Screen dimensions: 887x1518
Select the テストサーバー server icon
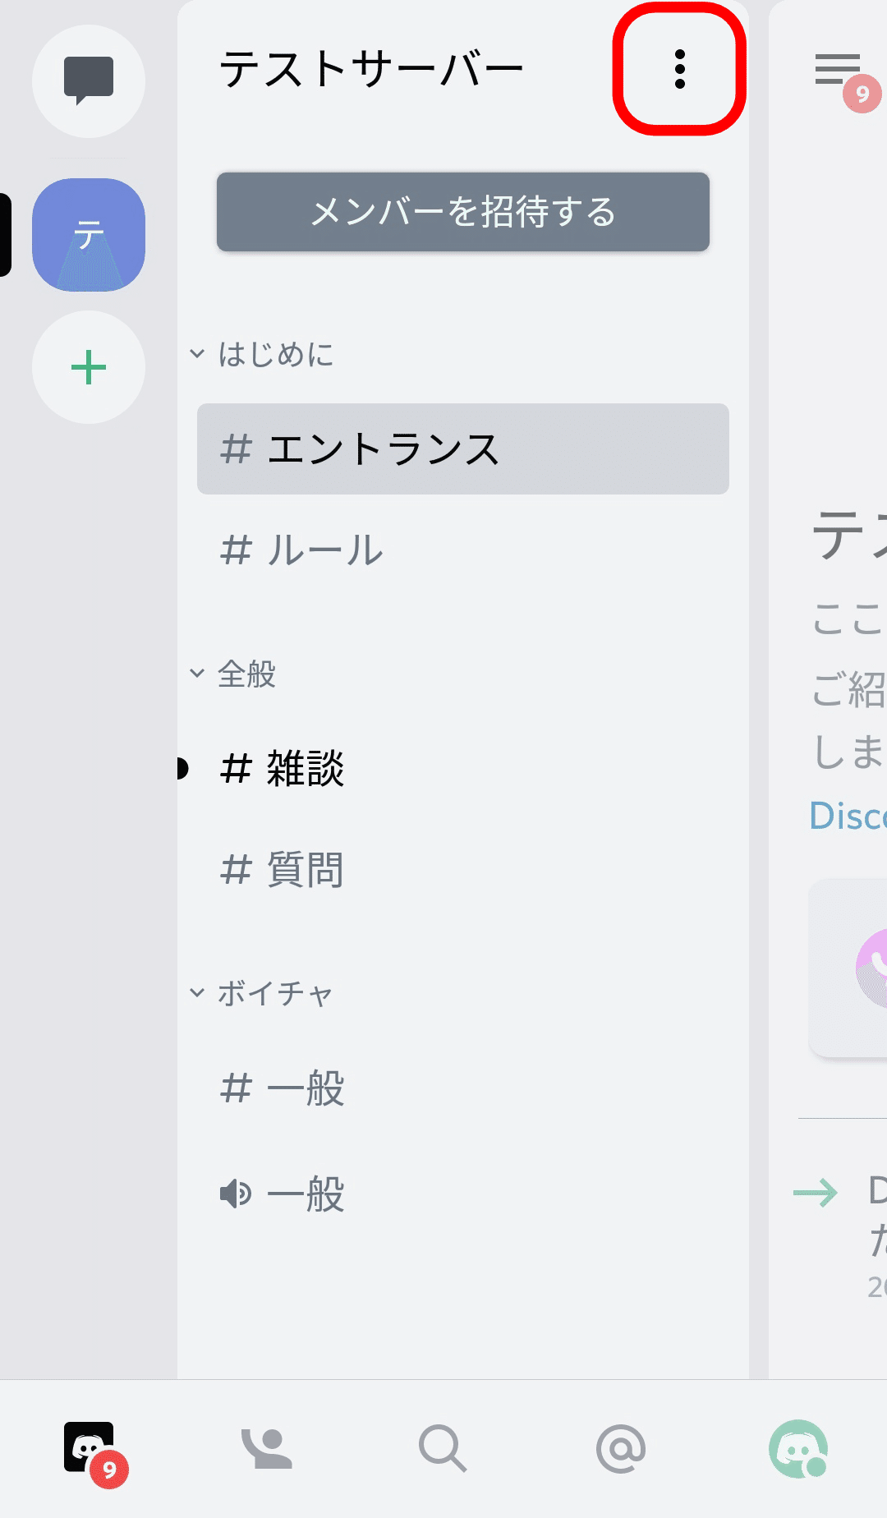pyautogui.click(x=89, y=234)
